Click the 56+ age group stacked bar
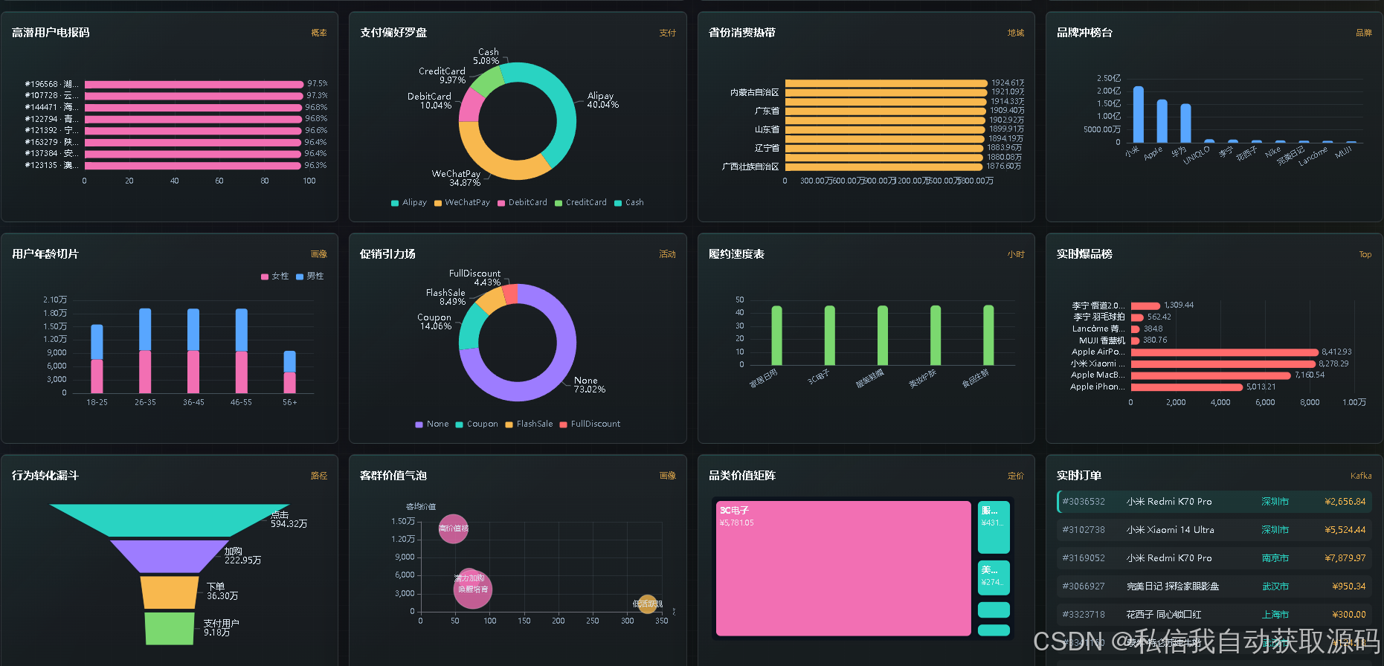Image resolution: width=1384 pixels, height=666 pixels. [x=289, y=372]
